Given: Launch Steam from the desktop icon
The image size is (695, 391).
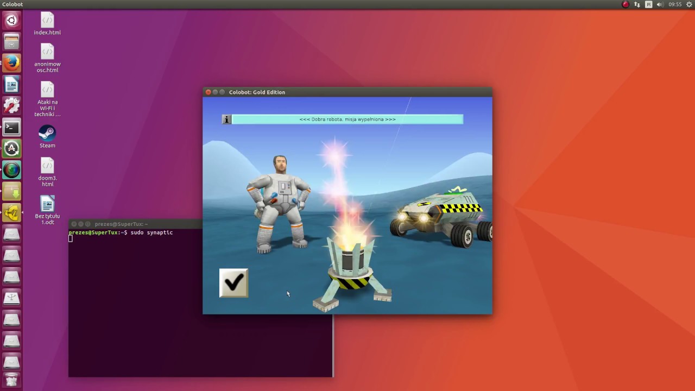Looking at the screenshot, I should 47,137.
